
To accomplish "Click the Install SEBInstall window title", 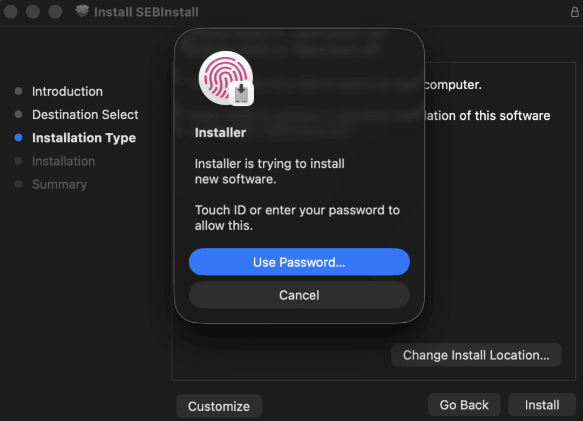I will tap(146, 11).
